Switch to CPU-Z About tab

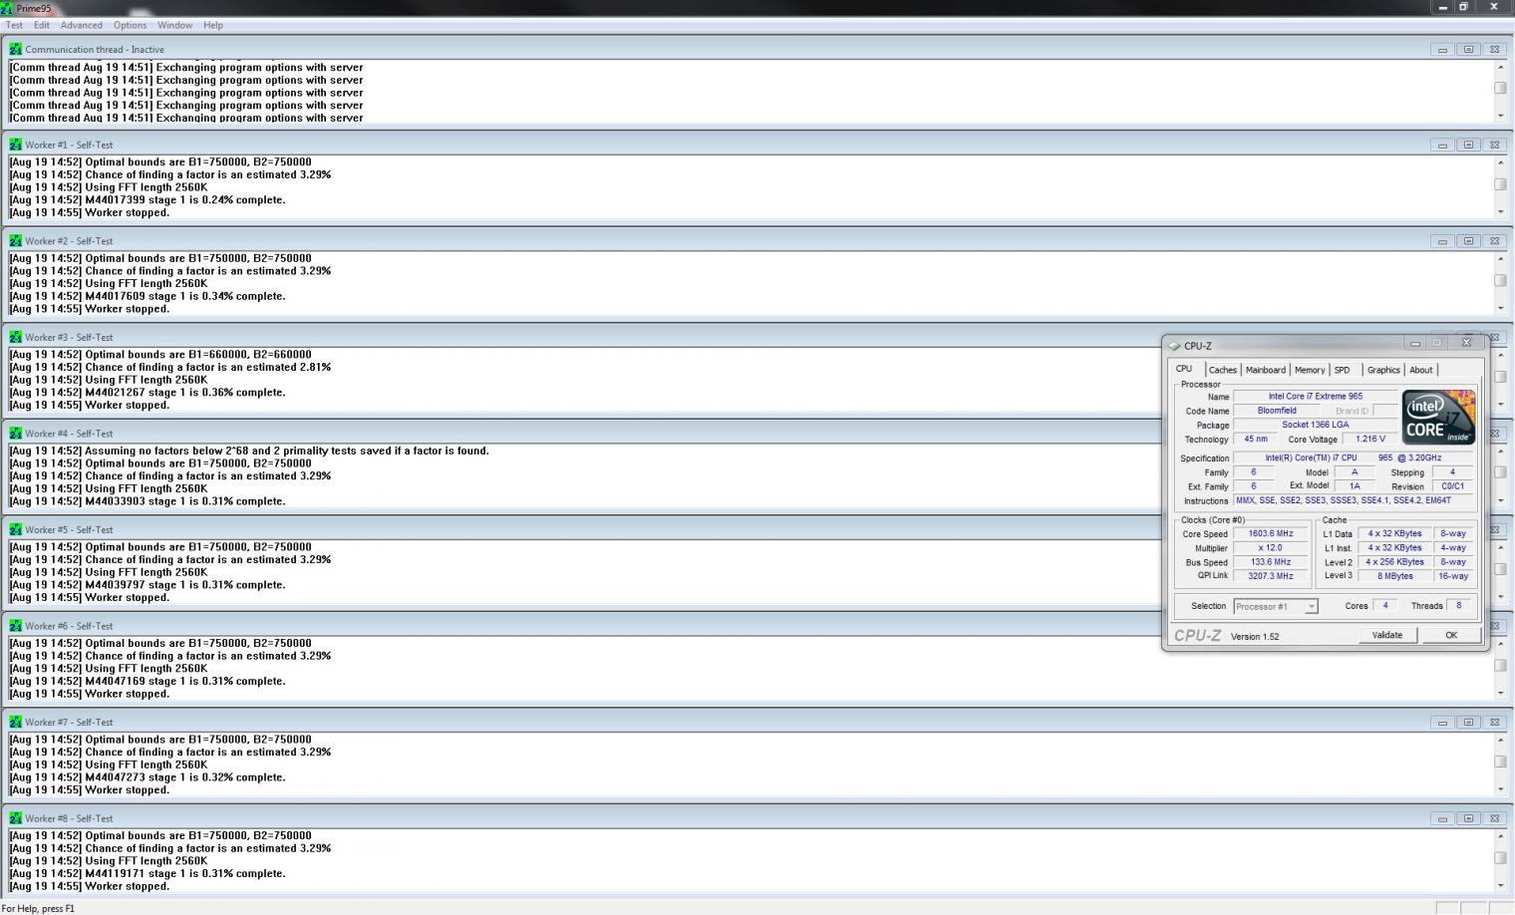pos(1420,370)
